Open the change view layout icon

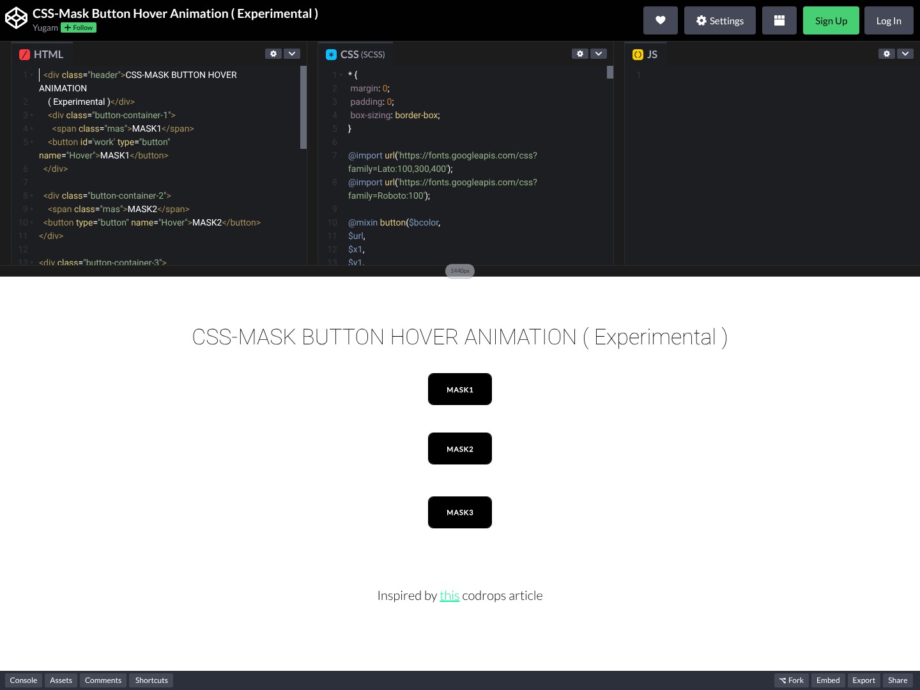click(779, 20)
